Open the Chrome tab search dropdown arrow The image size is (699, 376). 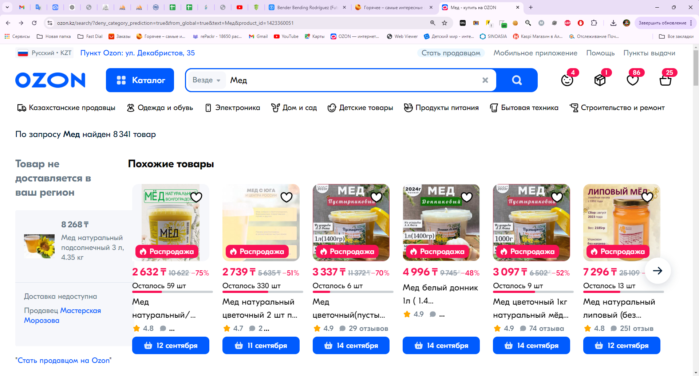pos(7,7)
